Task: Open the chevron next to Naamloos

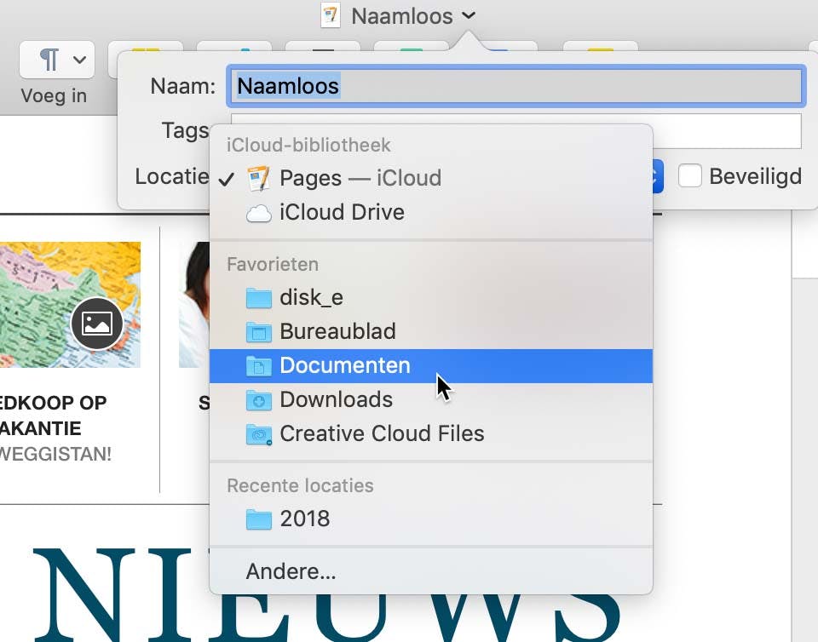Action: coord(467,15)
